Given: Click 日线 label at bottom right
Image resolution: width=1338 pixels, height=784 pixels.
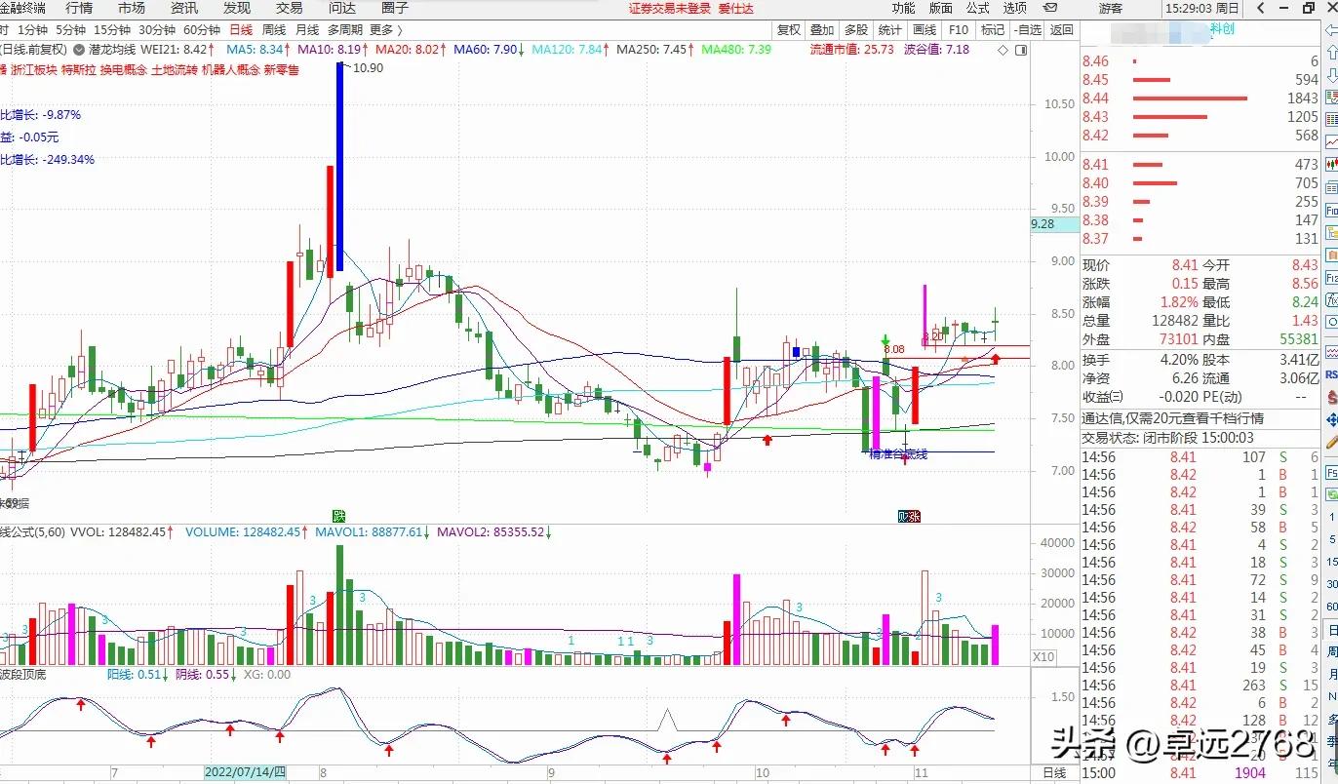Looking at the screenshot, I should pos(1055,772).
